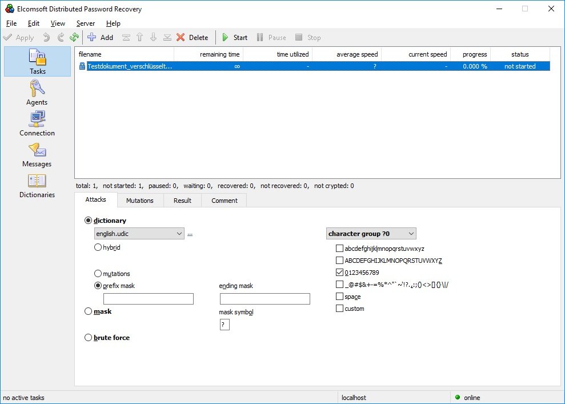Click the prefix mask input field
This screenshot has height=404, width=565.
pyautogui.click(x=149, y=299)
